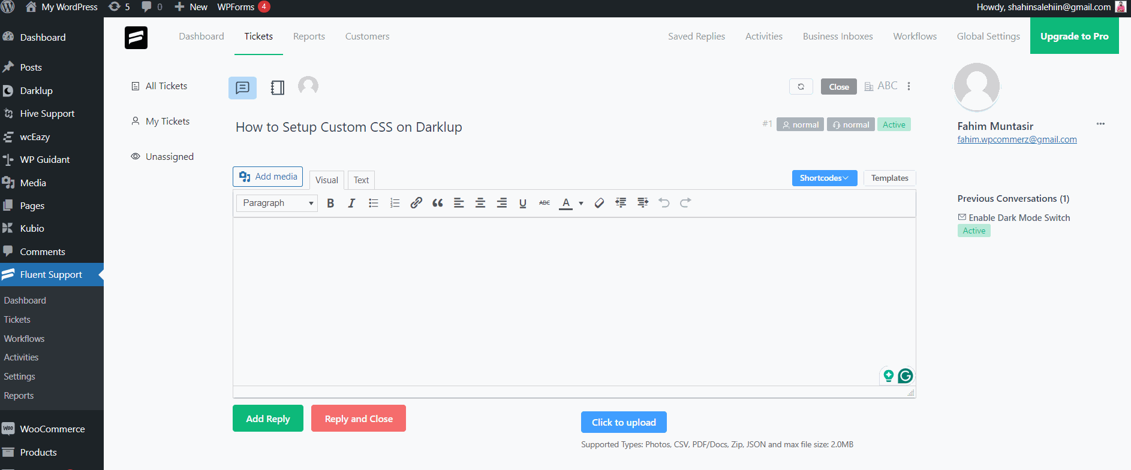Screen dimensions: 1131x470
Task: Open the Paragraph format dropdown
Action: click(x=277, y=203)
